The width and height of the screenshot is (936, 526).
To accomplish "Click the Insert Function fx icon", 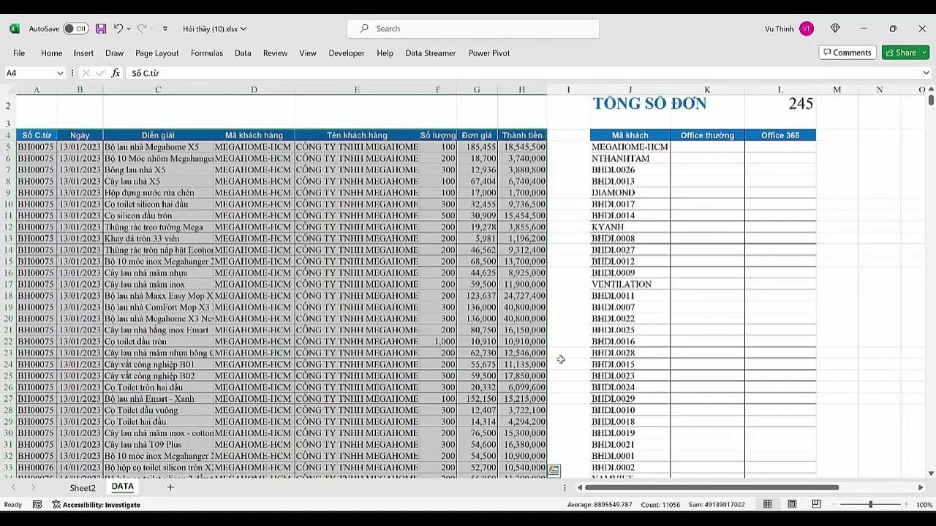I will [x=116, y=73].
